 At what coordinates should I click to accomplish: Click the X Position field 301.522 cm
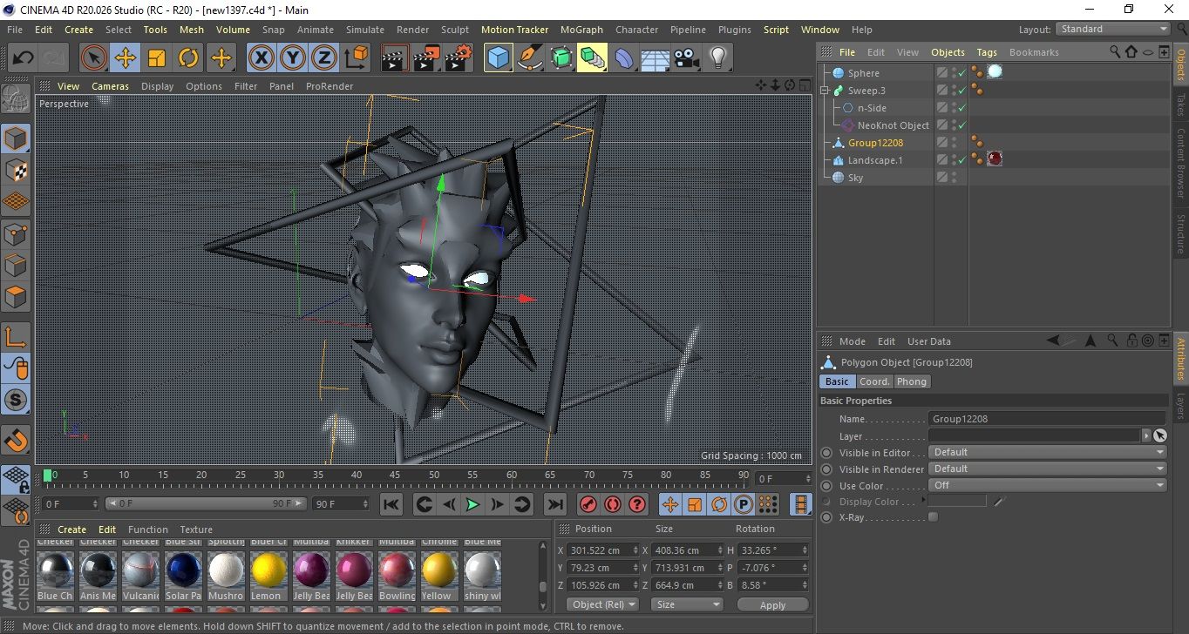(x=602, y=550)
